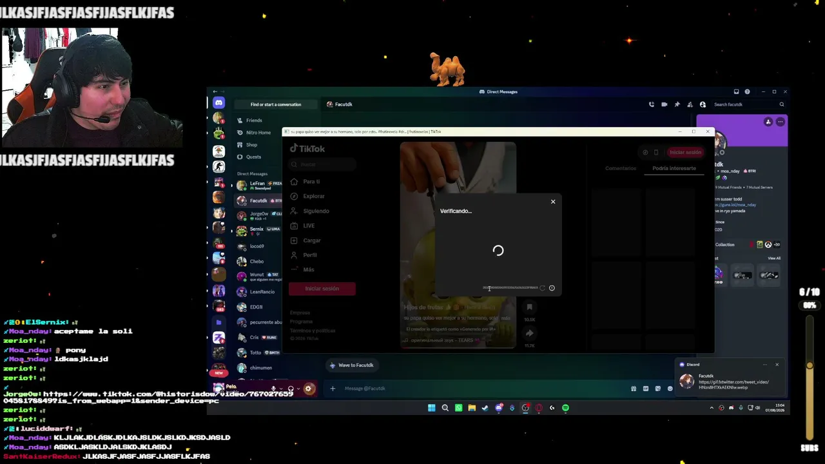Viewport: 825px width, 464px height.
Task: Open File Explorer from the taskbar
Action: point(472,408)
